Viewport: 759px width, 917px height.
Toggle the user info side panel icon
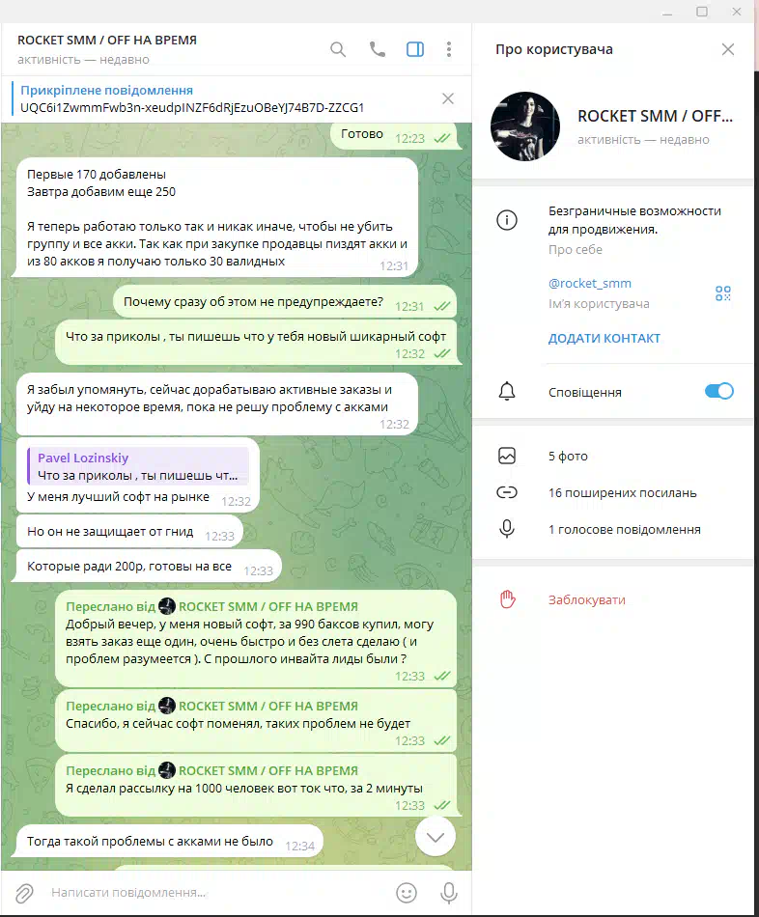pos(415,49)
